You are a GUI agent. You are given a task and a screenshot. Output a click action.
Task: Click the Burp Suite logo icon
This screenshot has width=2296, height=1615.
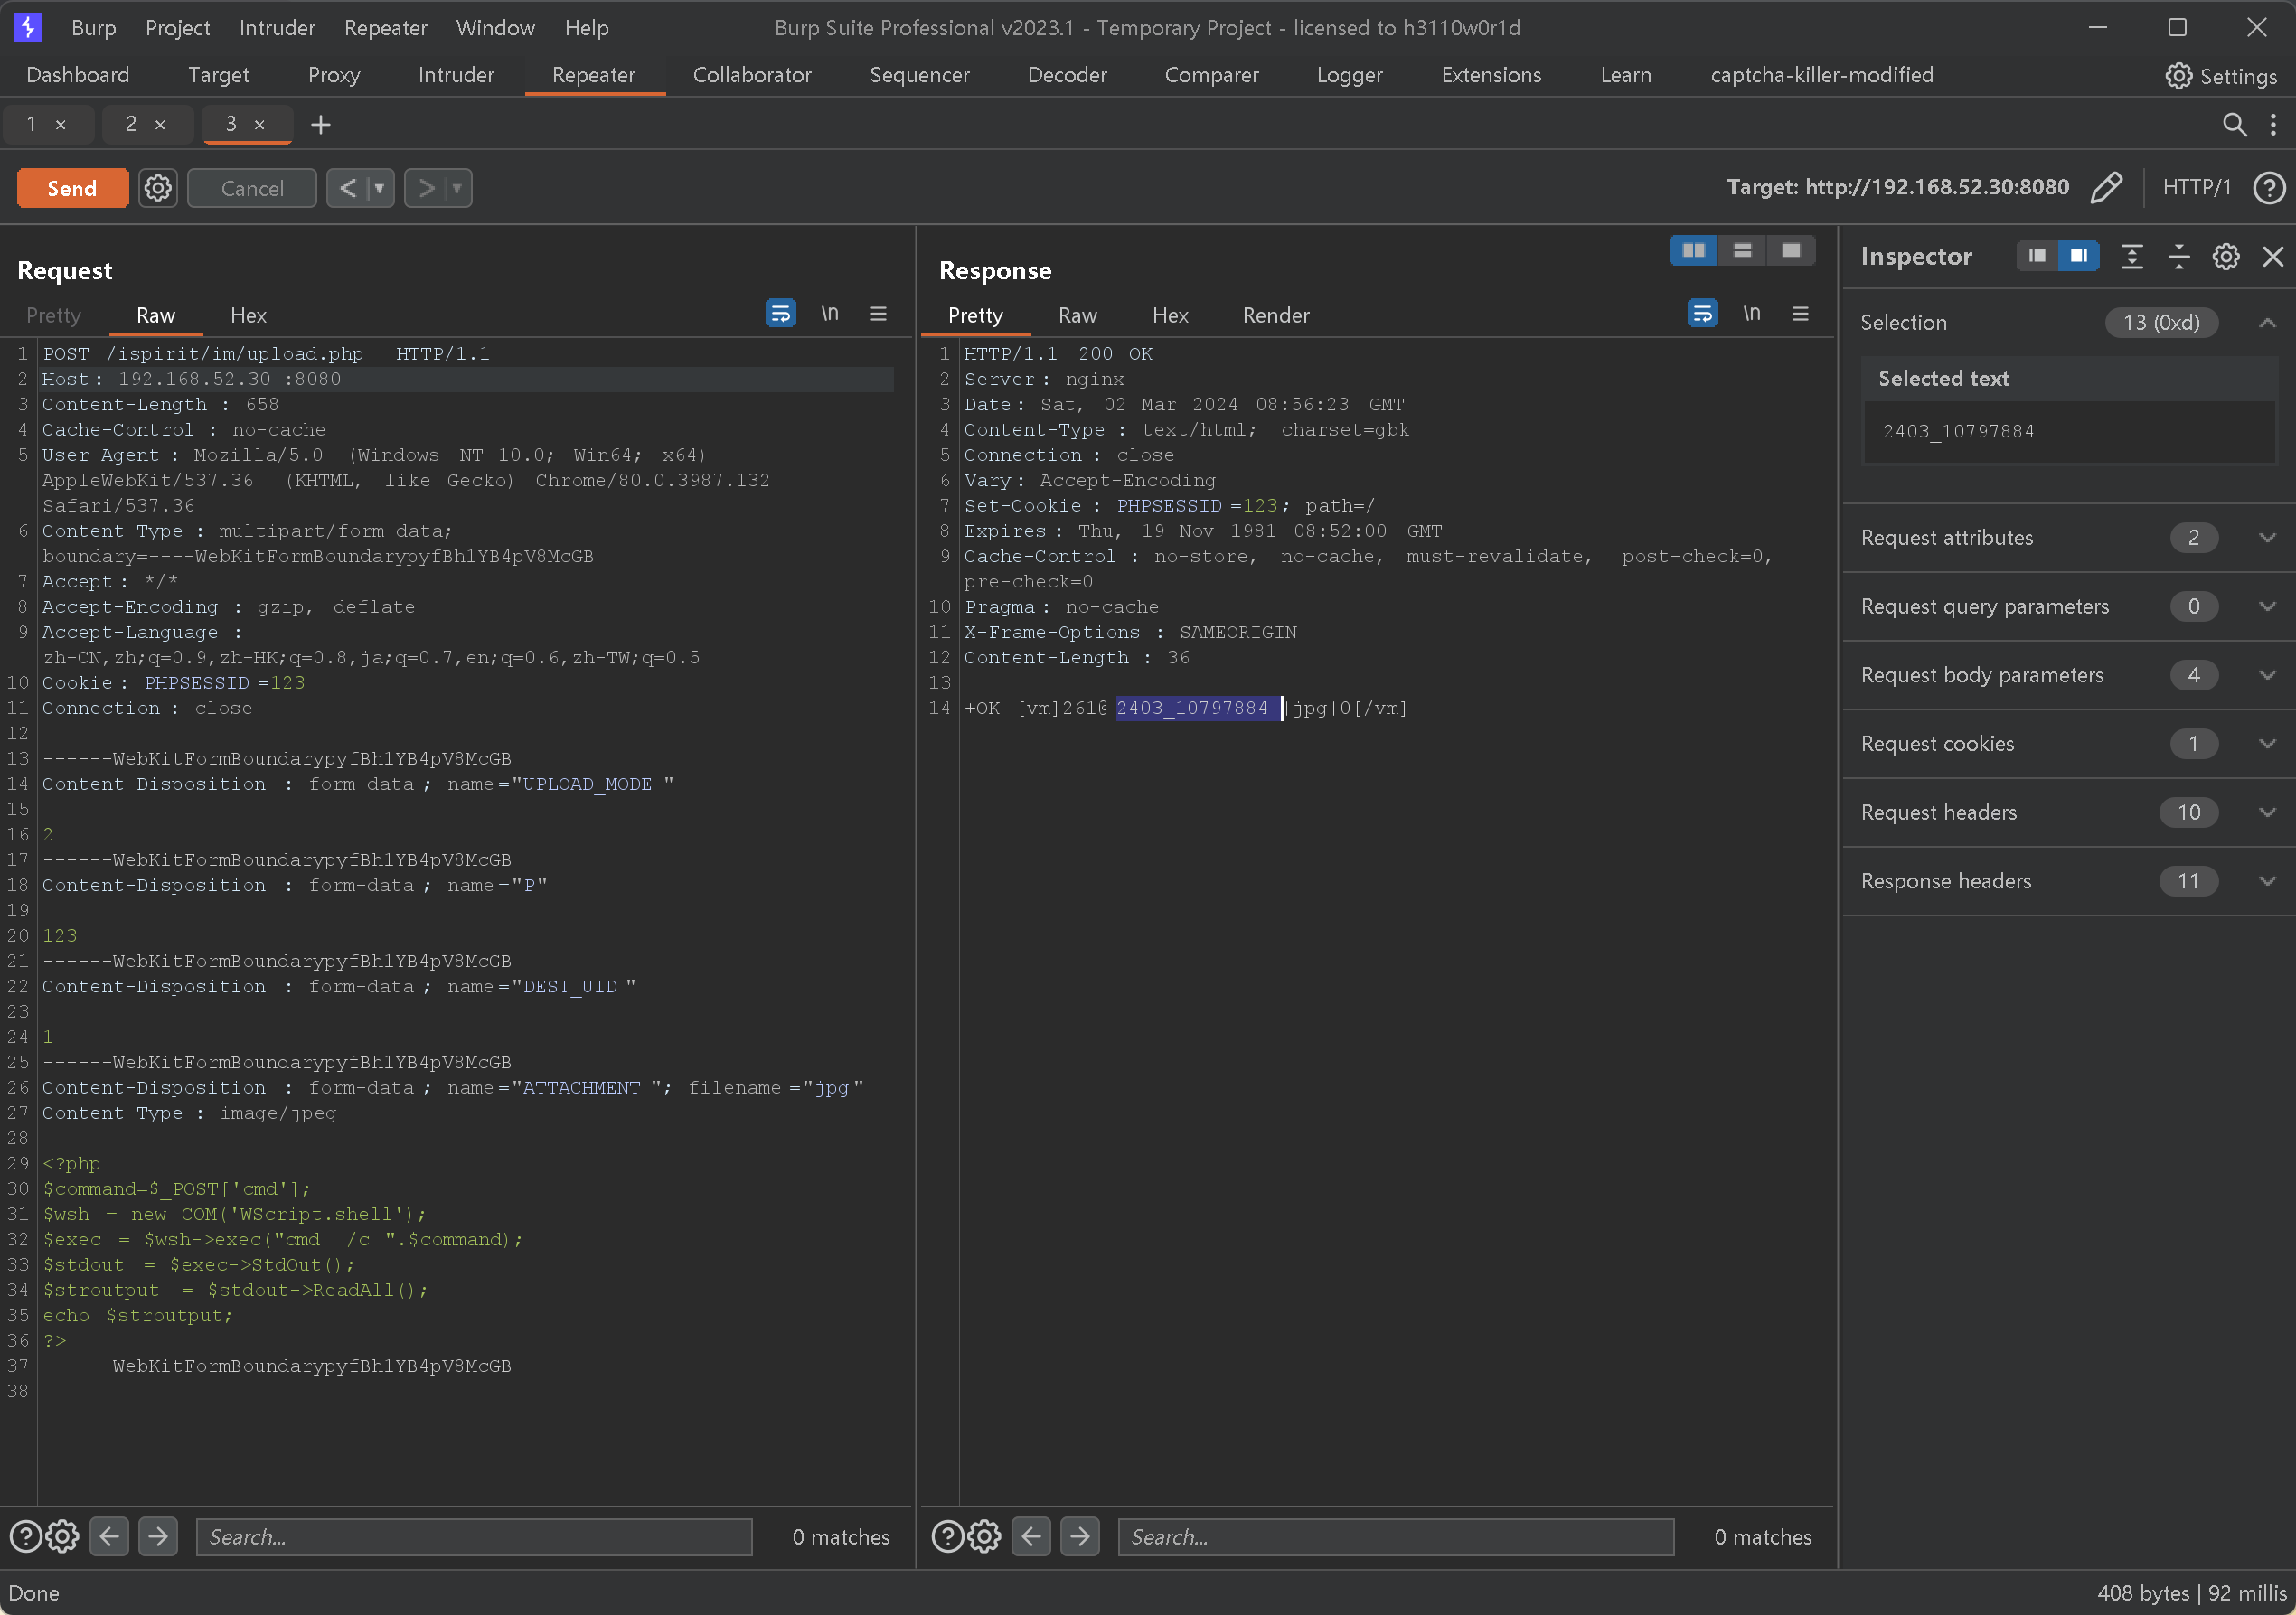[28, 27]
